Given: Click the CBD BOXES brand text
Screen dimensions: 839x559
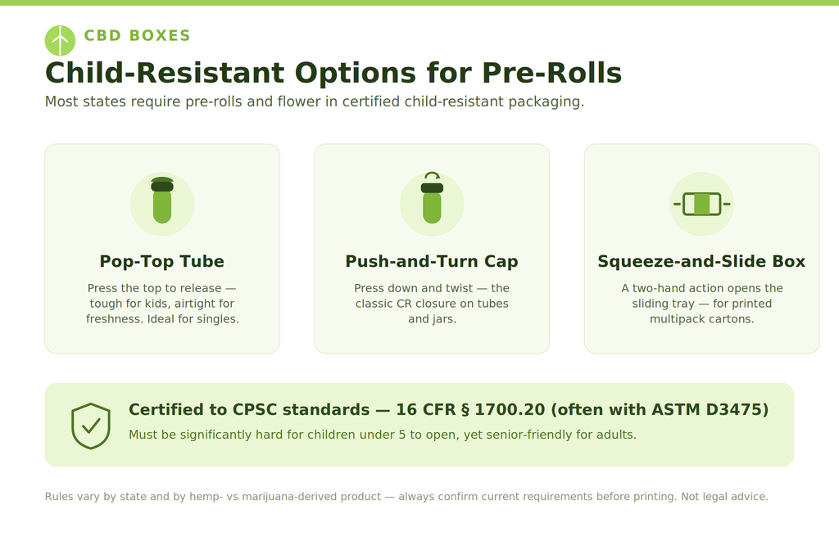Looking at the screenshot, I should point(138,35).
